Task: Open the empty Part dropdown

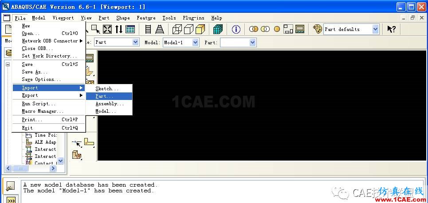Action: (x=252, y=42)
